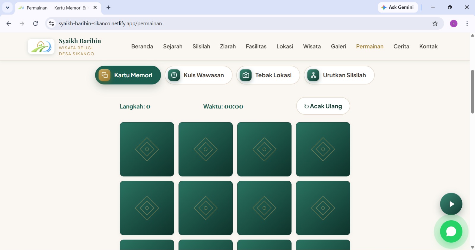Open the Beranda menu item
The width and height of the screenshot is (475, 250).
coord(142,46)
